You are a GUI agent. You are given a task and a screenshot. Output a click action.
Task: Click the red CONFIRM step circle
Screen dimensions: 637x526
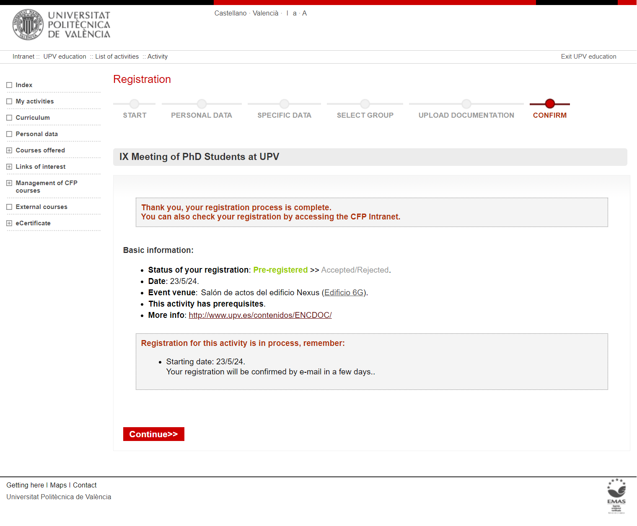550,103
